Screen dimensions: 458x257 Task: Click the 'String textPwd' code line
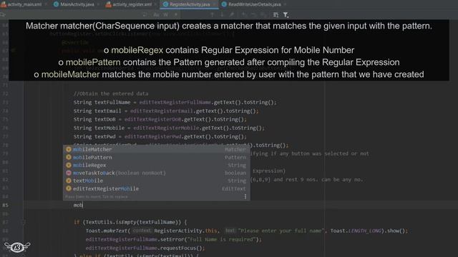pos(160,136)
